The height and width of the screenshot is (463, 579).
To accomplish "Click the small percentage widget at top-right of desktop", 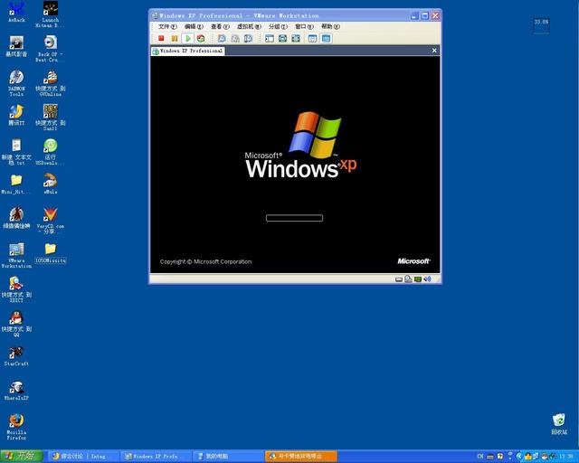I will (x=541, y=26).
